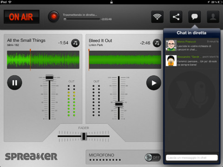Click the 'Trasmettendo in diretta...' status text
The width and height of the screenshot is (223, 167).
80,15
